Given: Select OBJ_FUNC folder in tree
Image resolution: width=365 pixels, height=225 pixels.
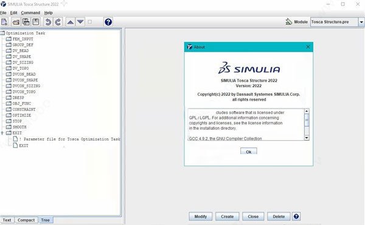Looking at the screenshot, I should pos(21,104).
